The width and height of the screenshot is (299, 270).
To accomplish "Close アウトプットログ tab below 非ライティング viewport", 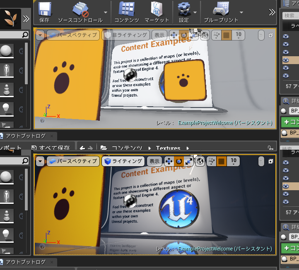I will pyautogui.click(x=52, y=136).
